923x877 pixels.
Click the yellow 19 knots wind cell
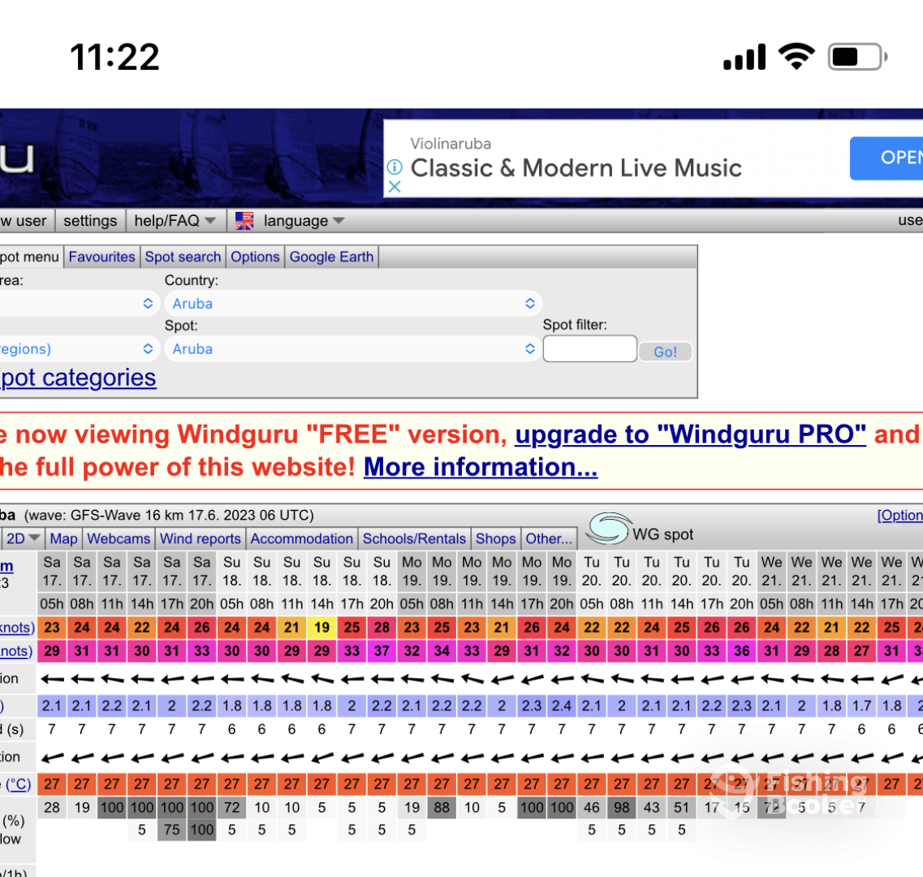point(322,627)
